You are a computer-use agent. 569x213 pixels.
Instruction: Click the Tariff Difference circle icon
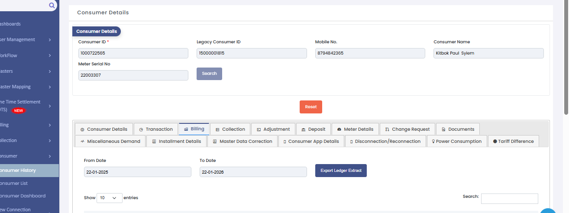tap(495, 142)
